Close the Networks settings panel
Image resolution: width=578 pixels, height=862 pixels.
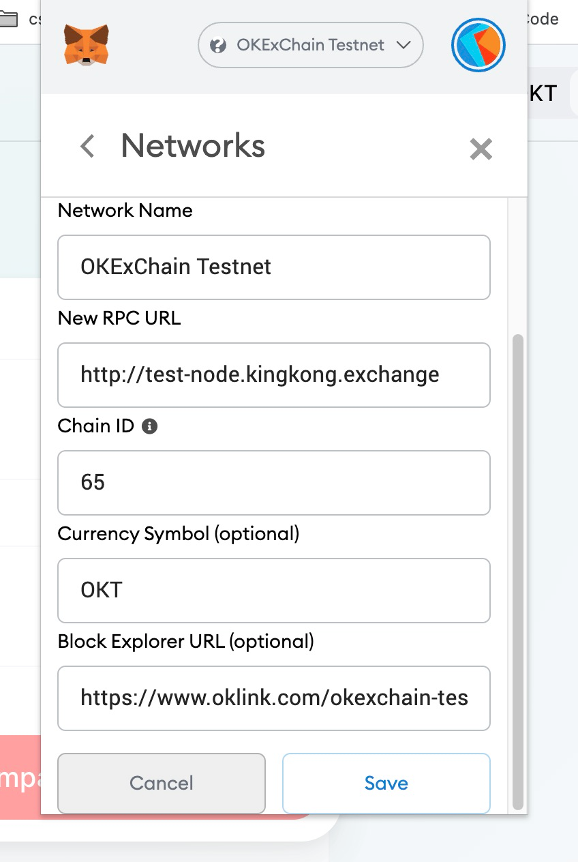click(x=481, y=149)
